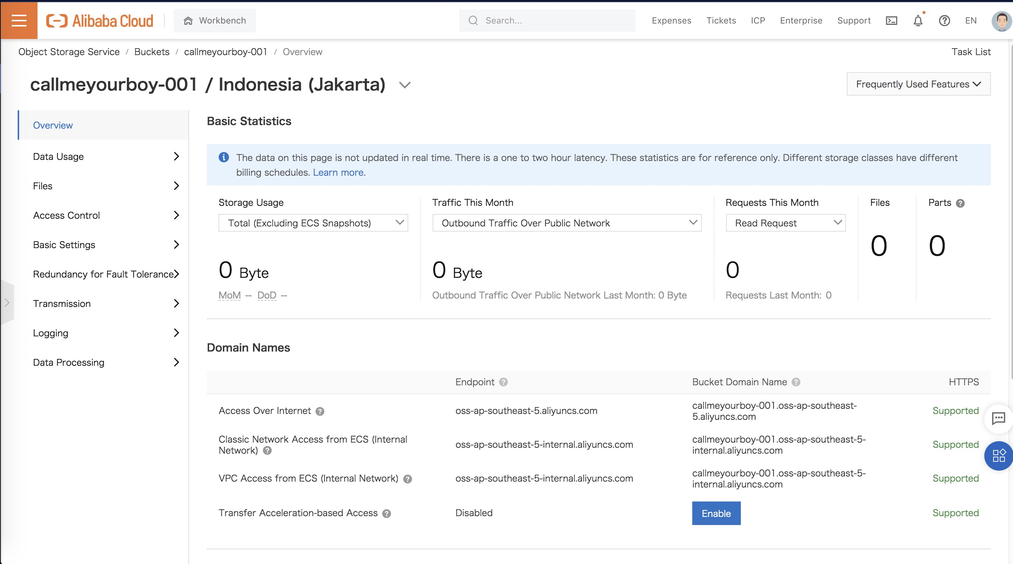Click the help question mark in header
The height and width of the screenshot is (564, 1013).
click(944, 21)
